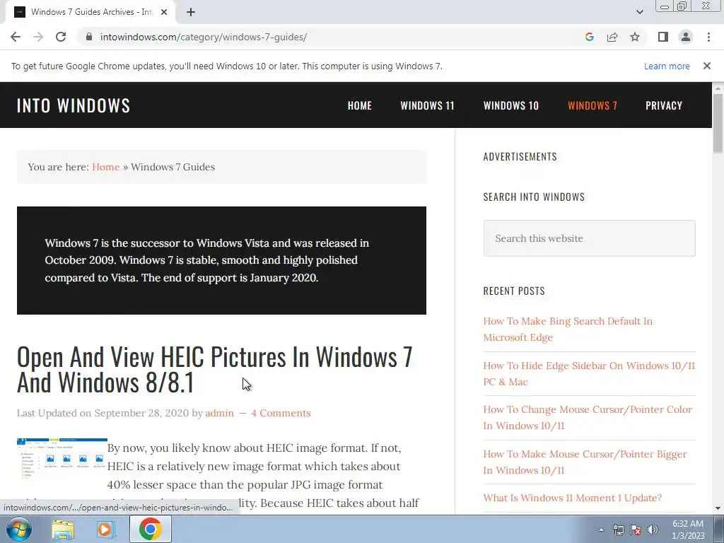
Task: Expand the tab search chevron
Action: (639, 12)
